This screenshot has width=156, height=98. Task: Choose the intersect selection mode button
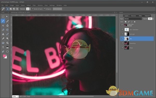pos(17,9)
